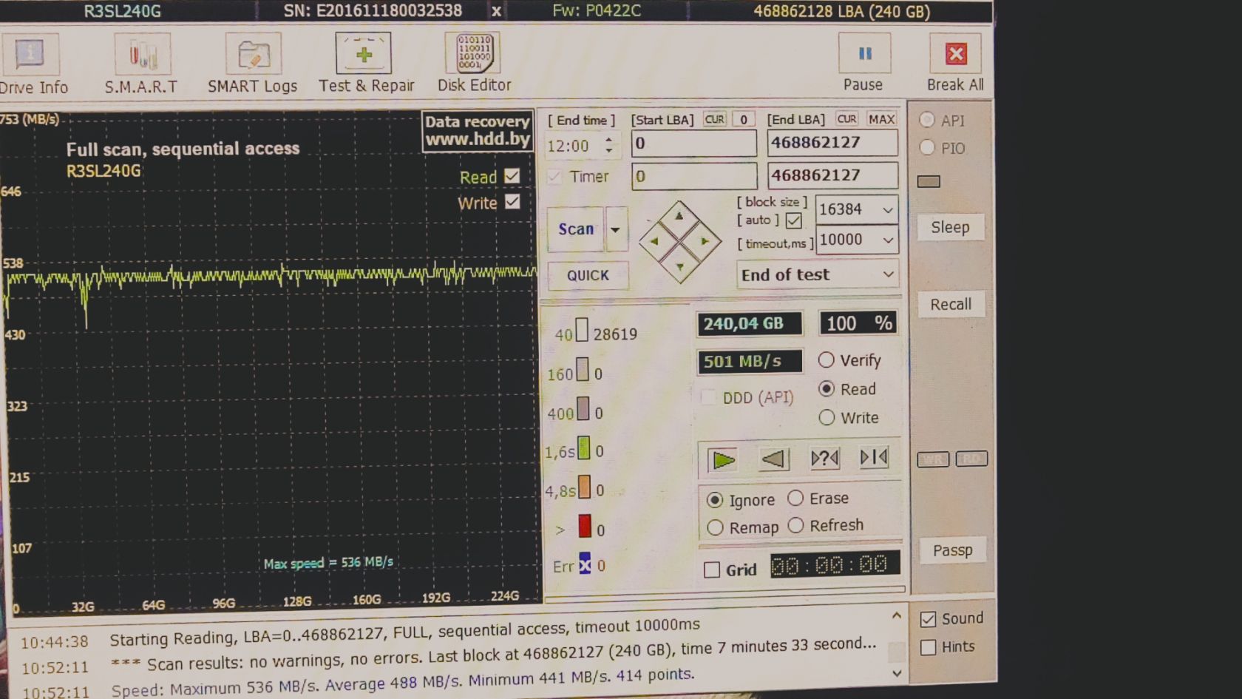Viewport: 1242px width, 699px height.
Task: Toggle the block size auto checkbox
Action: 794,220
